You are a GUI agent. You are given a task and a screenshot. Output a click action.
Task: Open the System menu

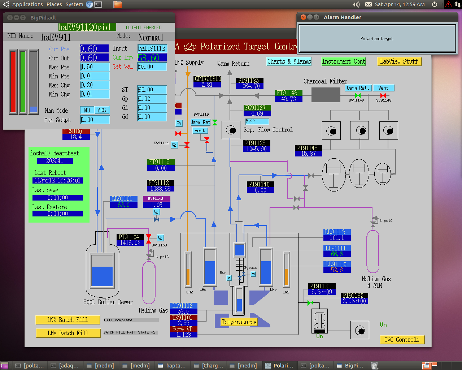pos(74,4)
